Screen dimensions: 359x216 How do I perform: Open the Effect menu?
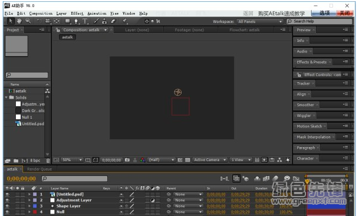point(77,14)
